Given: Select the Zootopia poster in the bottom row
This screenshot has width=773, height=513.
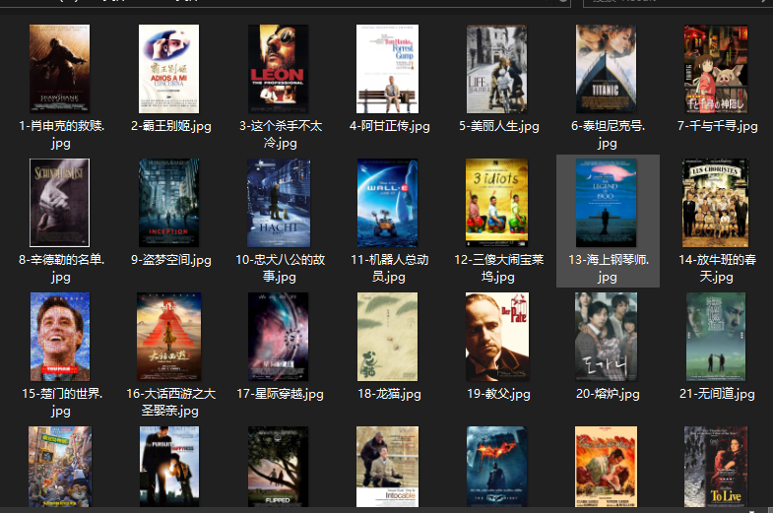Looking at the screenshot, I should tap(60, 467).
